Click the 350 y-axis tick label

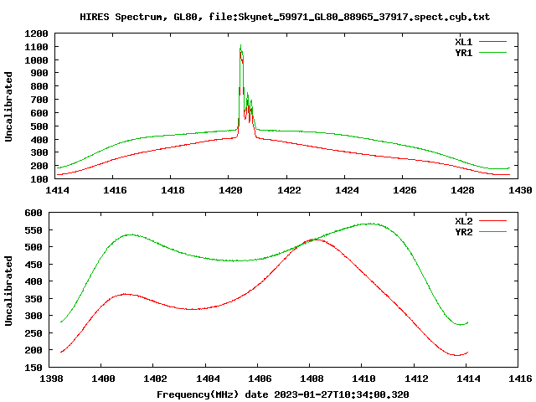33,299
